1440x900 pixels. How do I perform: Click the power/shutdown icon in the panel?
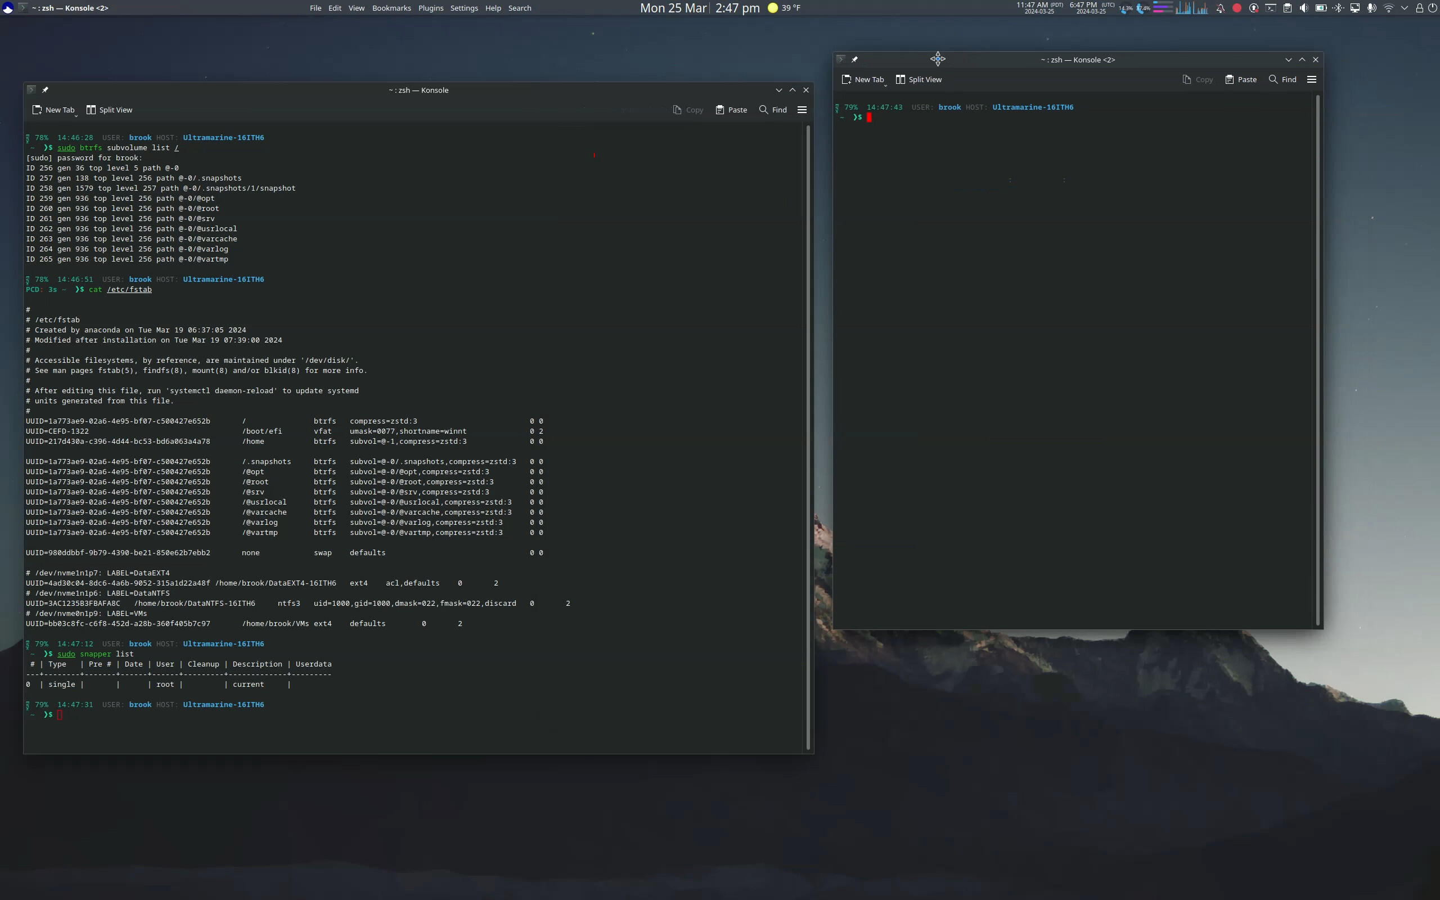pyautogui.click(x=1432, y=8)
